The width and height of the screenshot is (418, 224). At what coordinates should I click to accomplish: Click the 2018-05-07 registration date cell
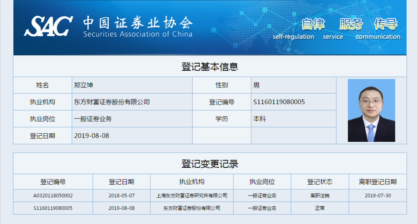click(122, 196)
